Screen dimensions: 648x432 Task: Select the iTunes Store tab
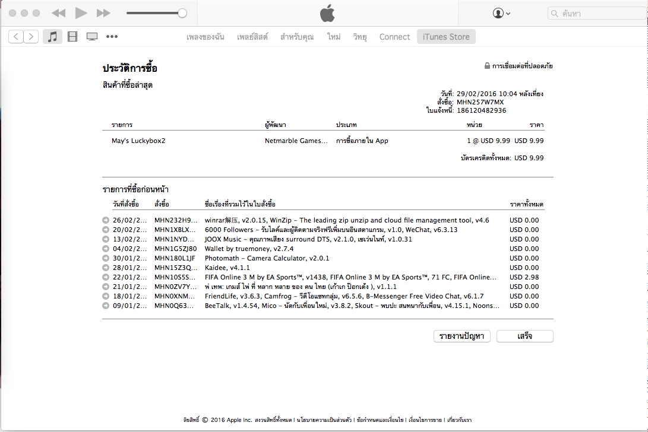[446, 37]
